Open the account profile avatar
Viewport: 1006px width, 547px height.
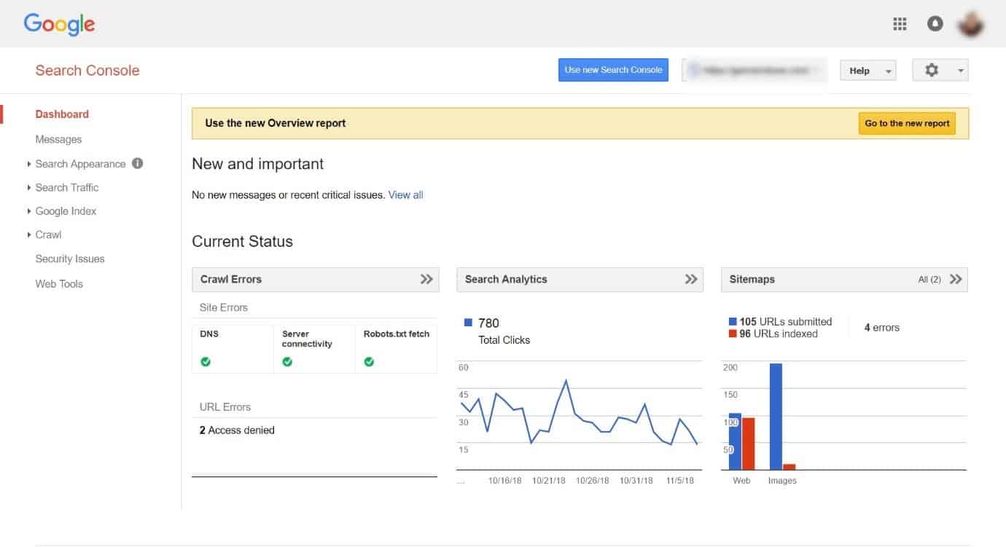[x=970, y=25]
